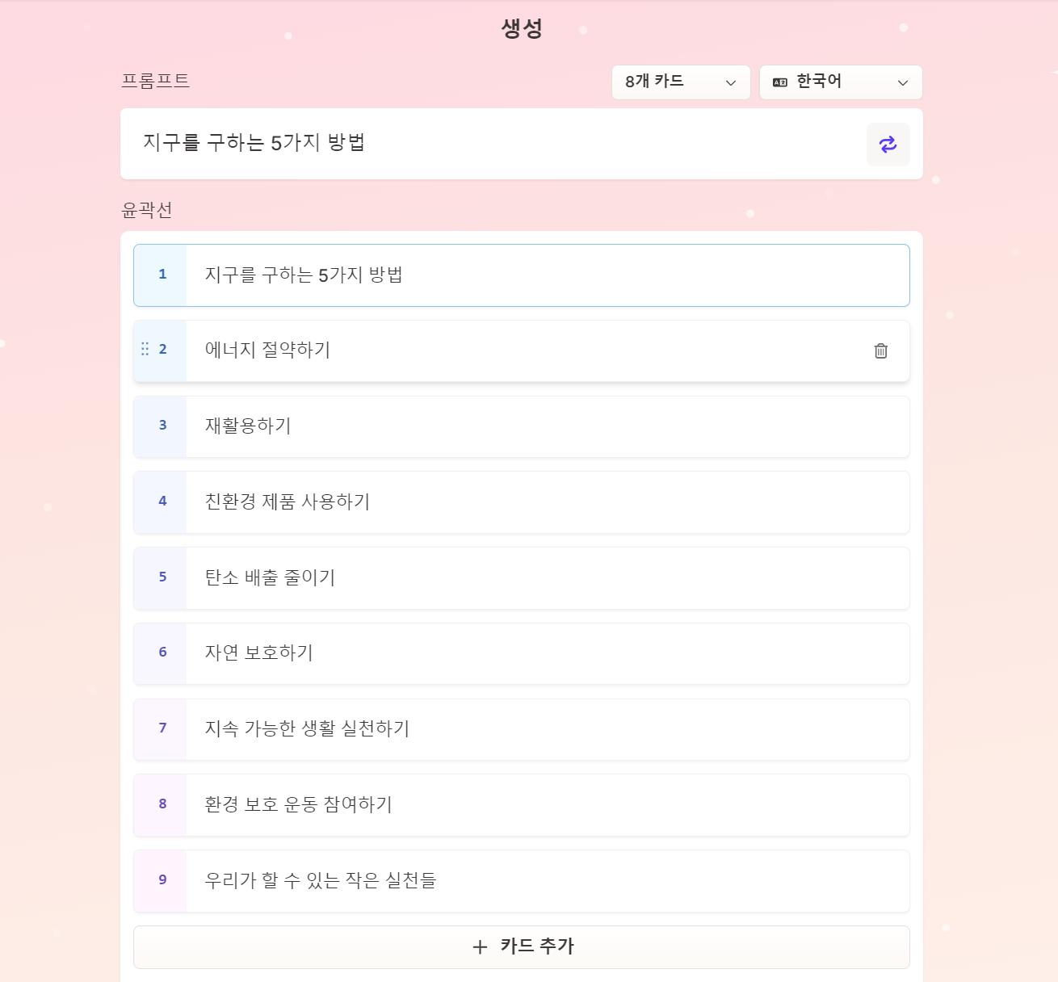Image resolution: width=1058 pixels, height=982 pixels.
Task: Click the 재활용하기 card
Action: [522, 426]
